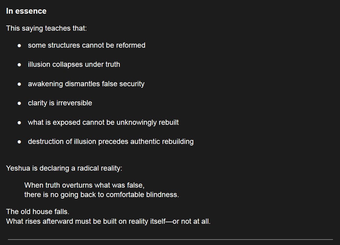This screenshot has height=245, width=340.
Task: Select the "some structures cannot be reformed" bullet text
Action: click(86, 45)
